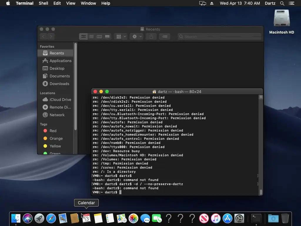The image size is (301, 226).
Task: Open Maps icon in the Dock
Action: point(122,218)
